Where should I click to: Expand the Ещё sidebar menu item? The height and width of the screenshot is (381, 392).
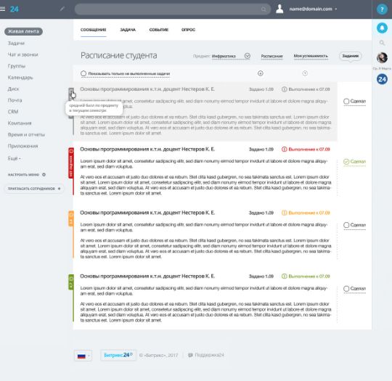click(15, 158)
